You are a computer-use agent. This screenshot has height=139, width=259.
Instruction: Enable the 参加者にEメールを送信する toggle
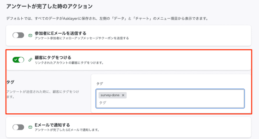[x=18, y=35]
